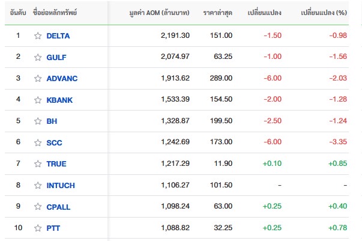The width and height of the screenshot is (362, 241).
Task: Sort by ราคาล่าสุด column header
Action: click(x=217, y=13)
